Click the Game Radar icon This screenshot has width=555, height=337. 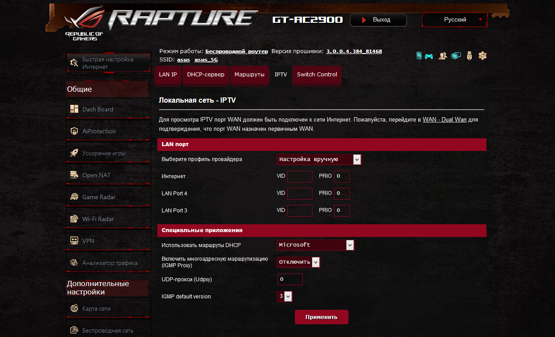pos(74,197)
